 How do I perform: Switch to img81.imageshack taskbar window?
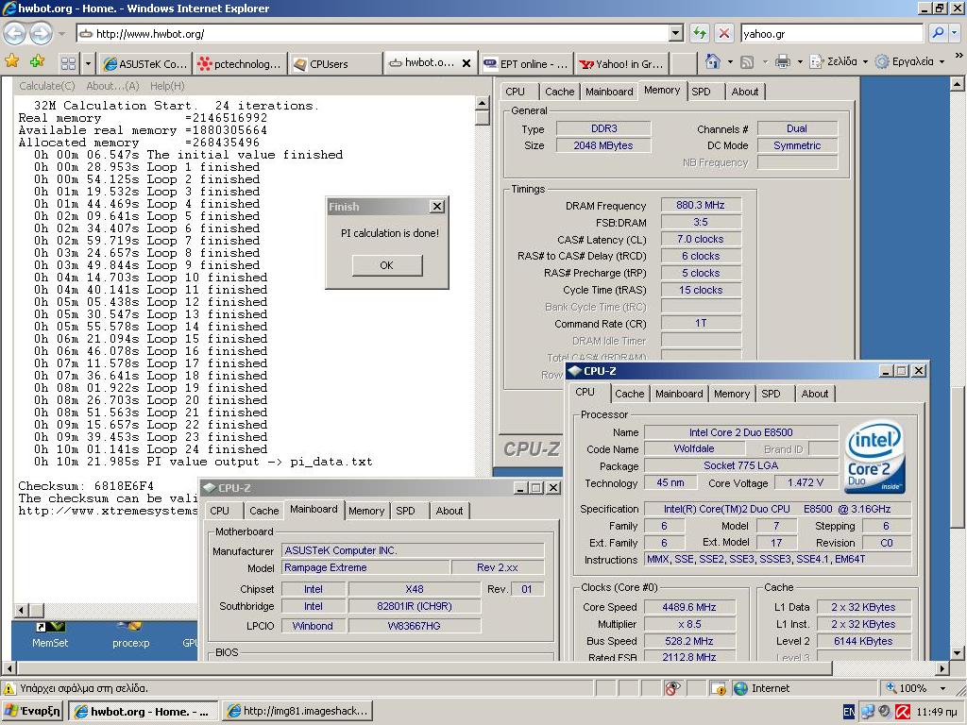point(297,712)
